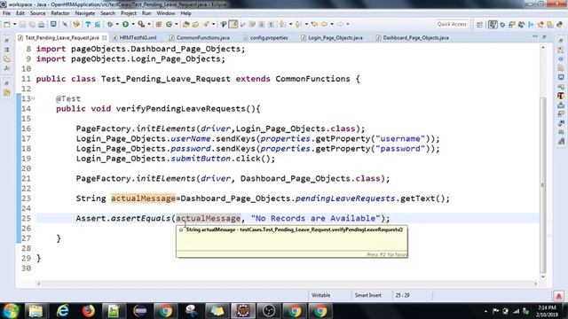Open dropdown arrow beside Run icon
This screenshot has width=568, height=319.
(x=133, y=24)
